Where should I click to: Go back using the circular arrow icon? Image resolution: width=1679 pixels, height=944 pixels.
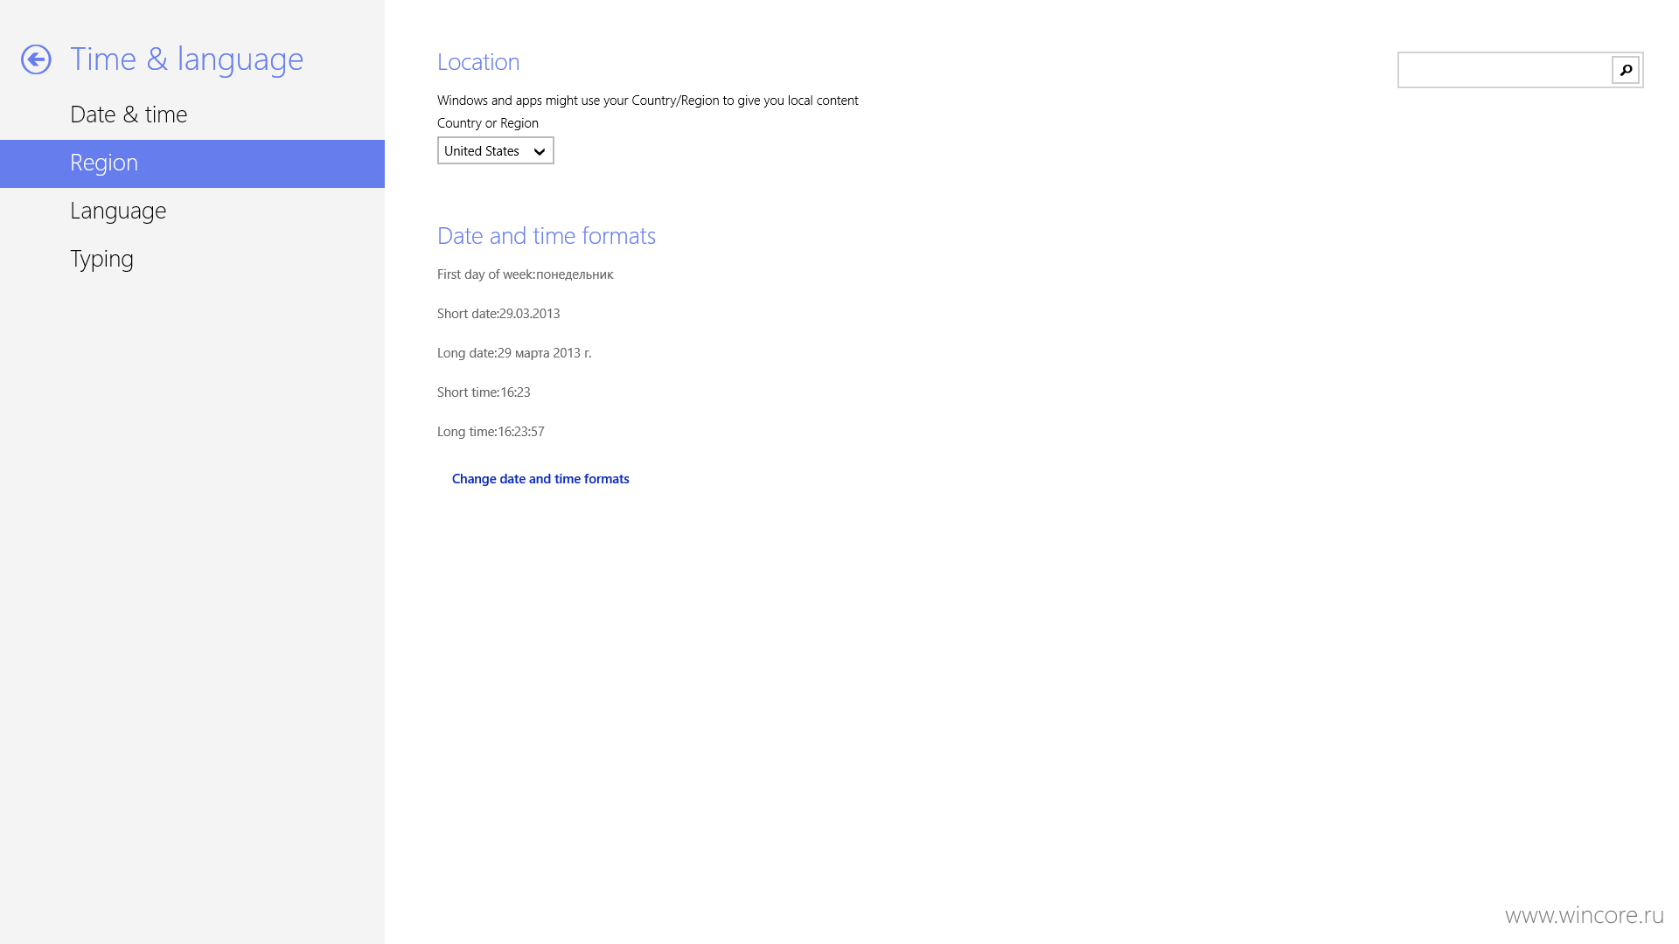pyautogui.click(x=36, y=59)
